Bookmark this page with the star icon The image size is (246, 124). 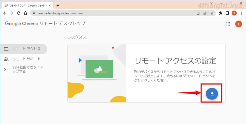212,13
